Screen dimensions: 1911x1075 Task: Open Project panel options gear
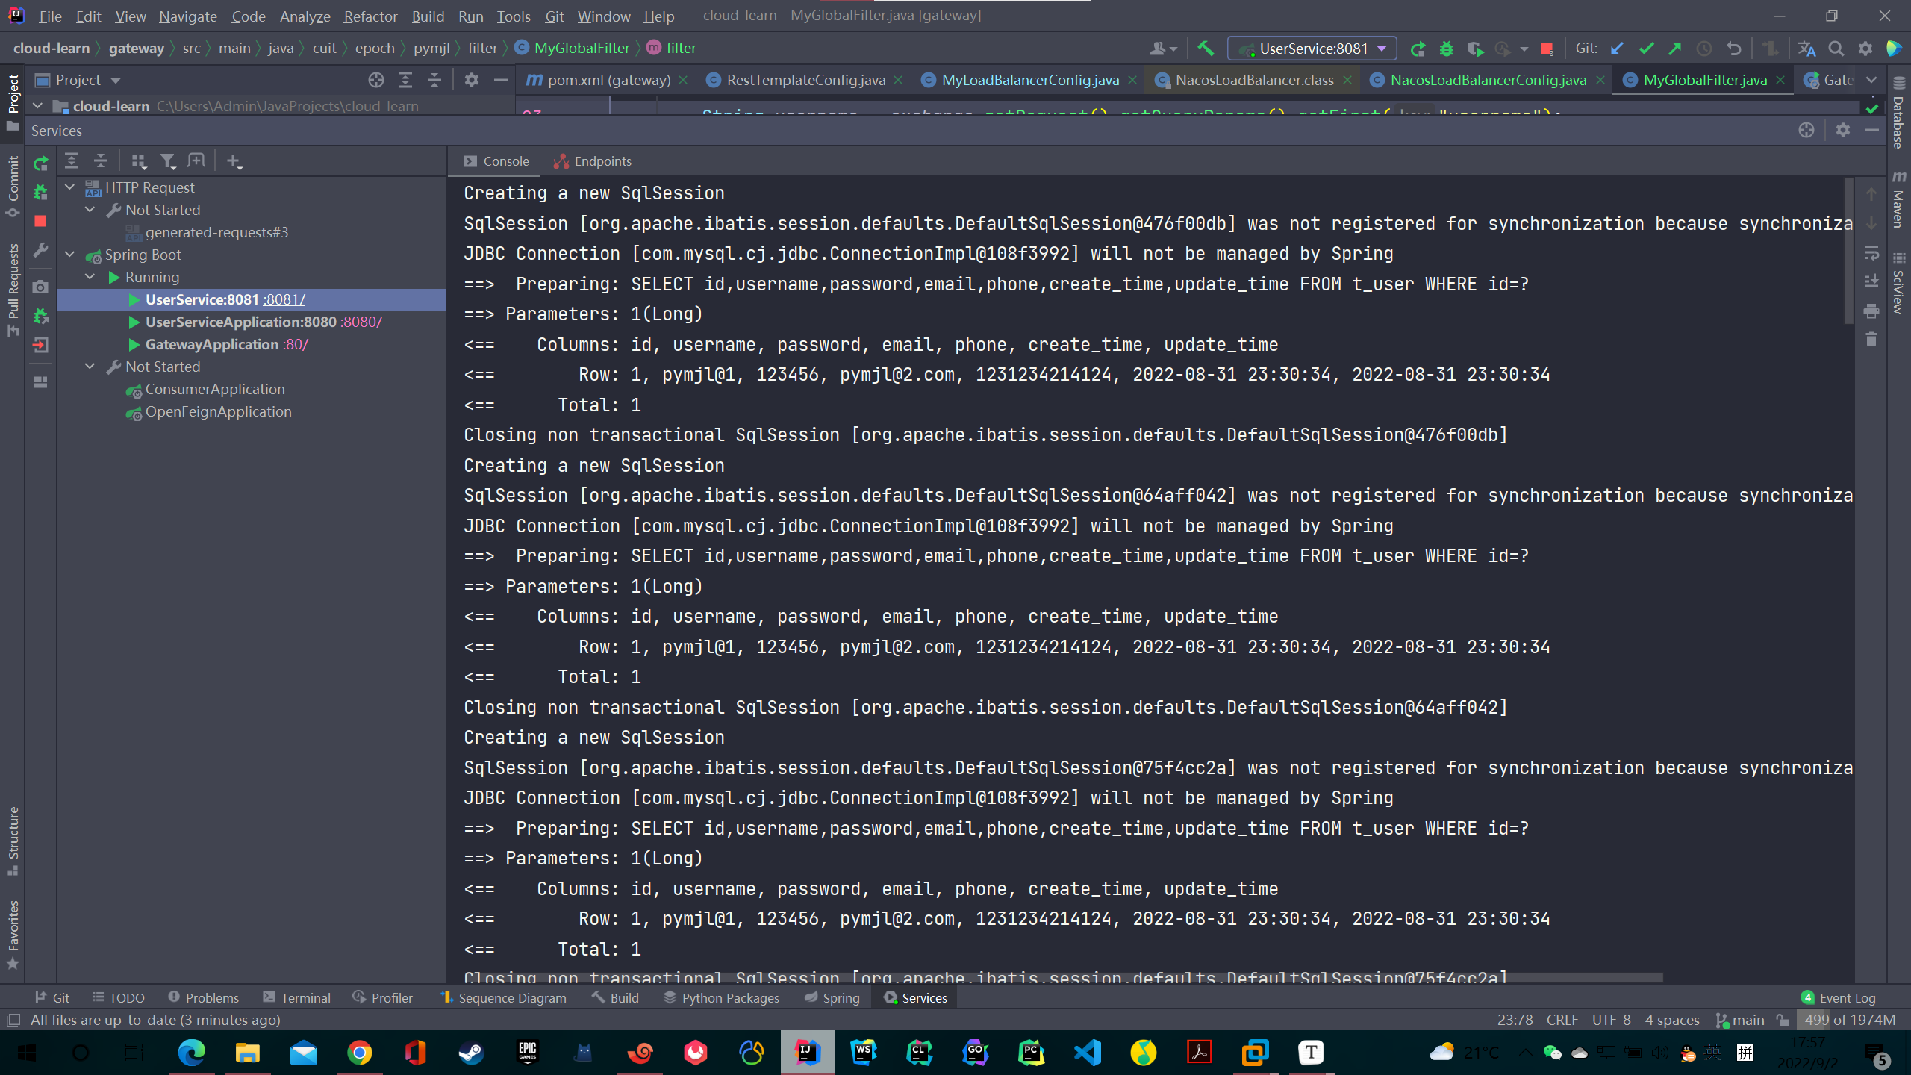pyautogui.click(x=471, y=80)
